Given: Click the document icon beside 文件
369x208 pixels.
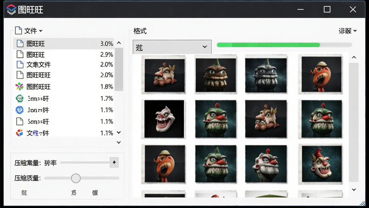Looking at the screenshot, I should 18,30.
